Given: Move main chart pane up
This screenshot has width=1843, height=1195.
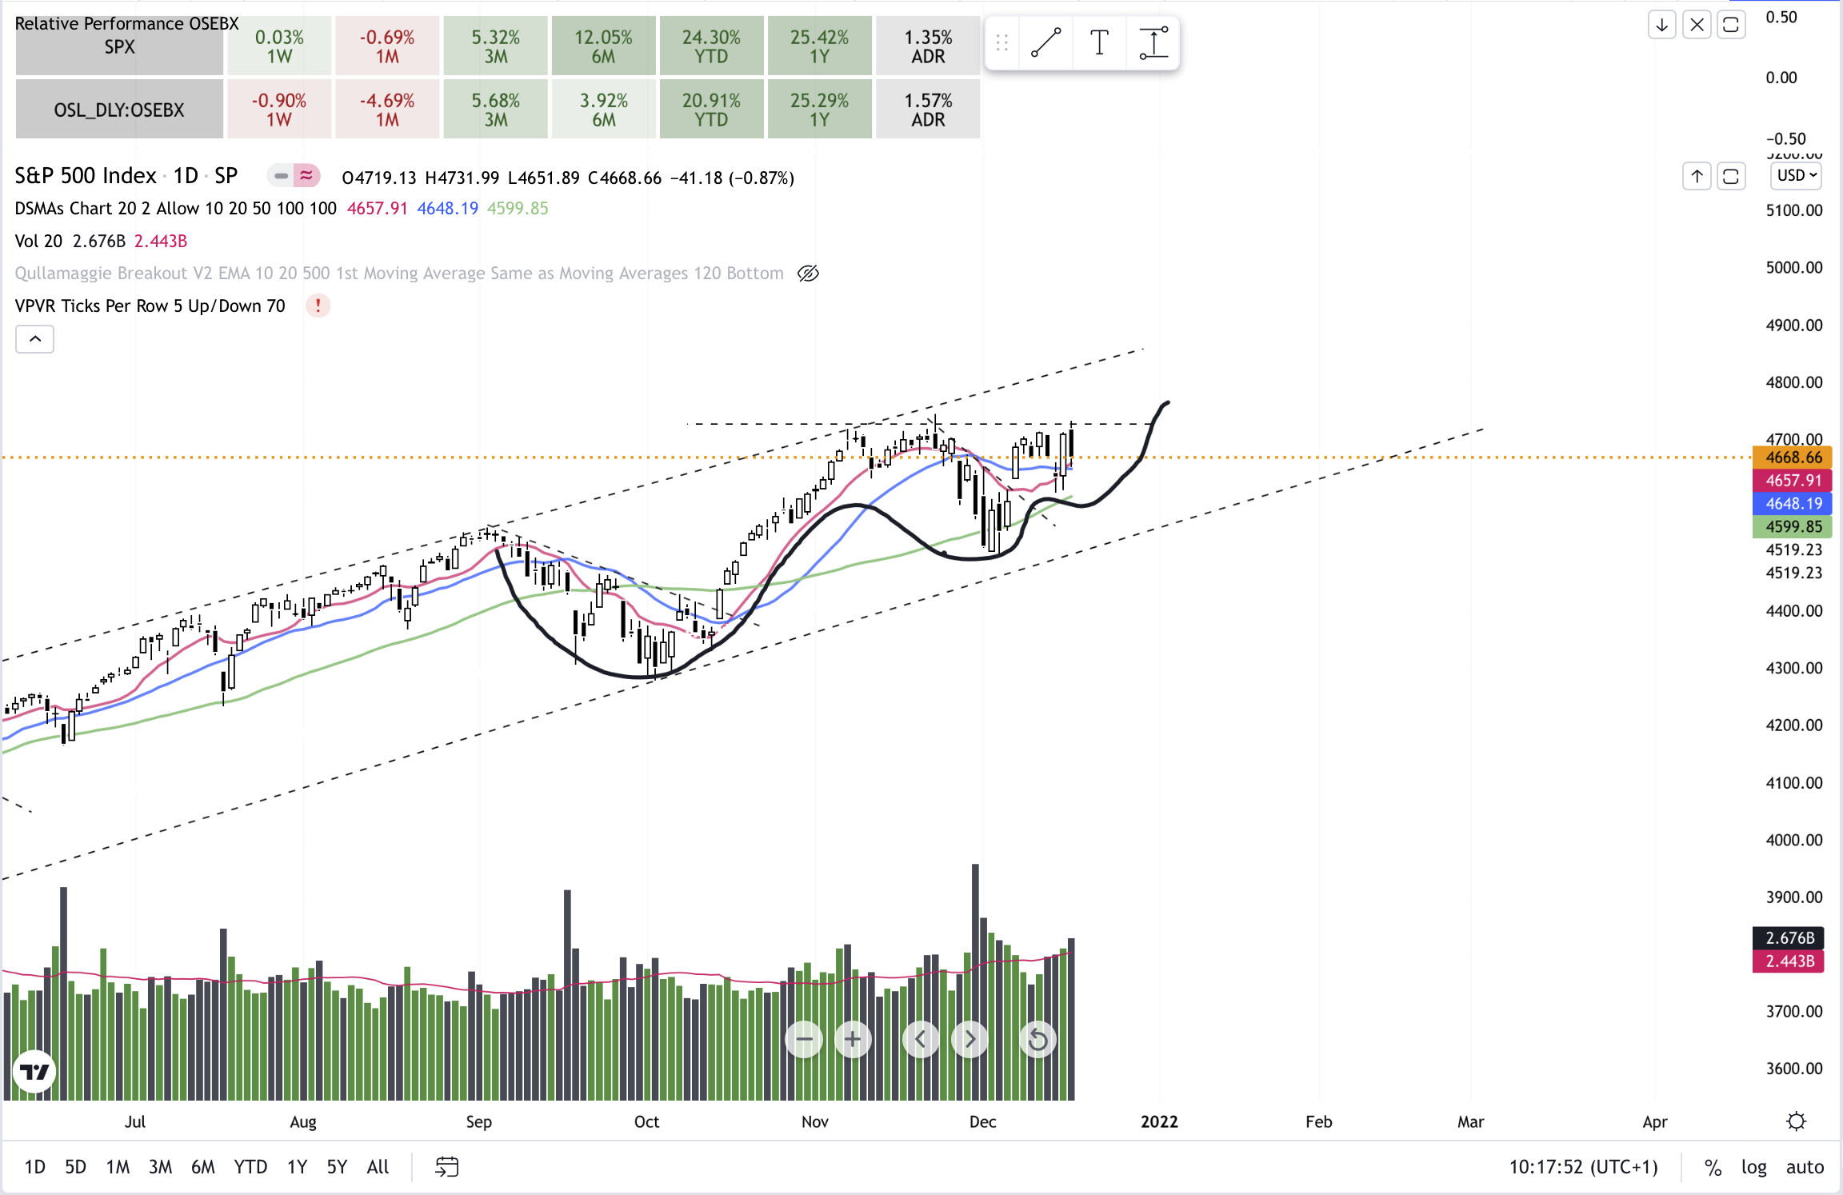Looking at the screenshot, I should [1697, 176].
